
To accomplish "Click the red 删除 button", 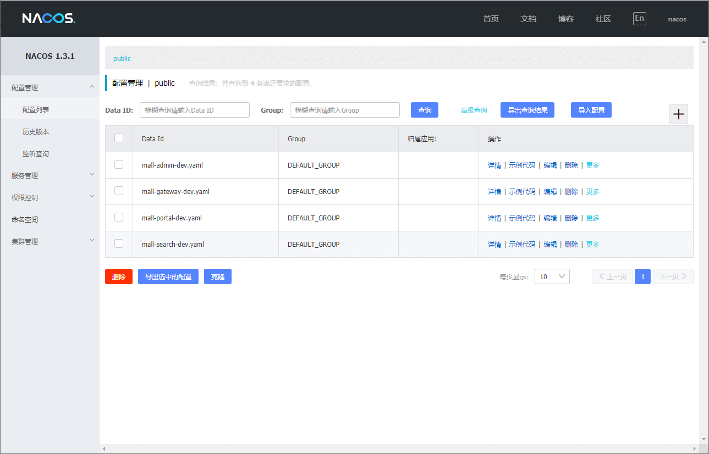I will pos(119,276).
